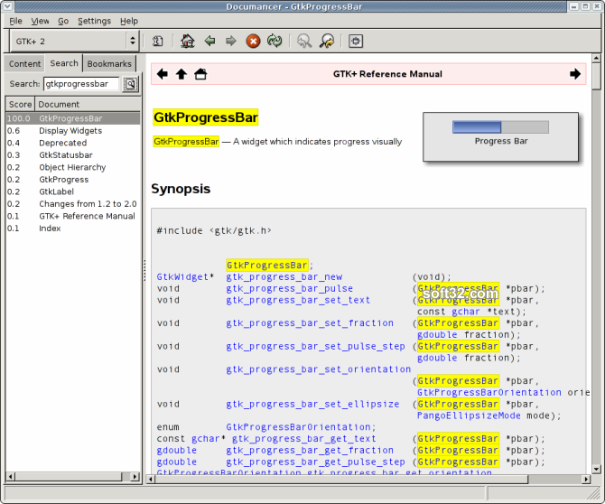Select Object Hierarchy search result
This screenshot has width=605, height=504.
73,167
